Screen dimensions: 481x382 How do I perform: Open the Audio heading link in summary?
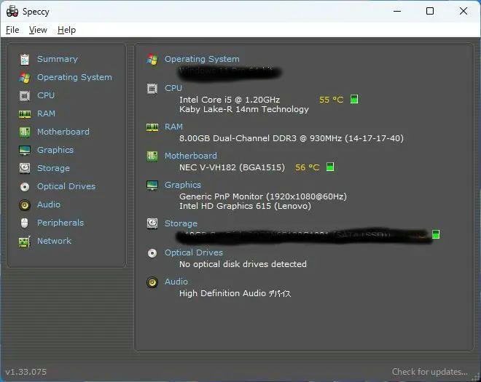click(x=176, y=282)
